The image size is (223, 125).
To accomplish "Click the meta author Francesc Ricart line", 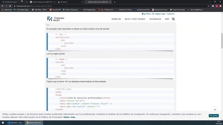I will click(86, 103).
